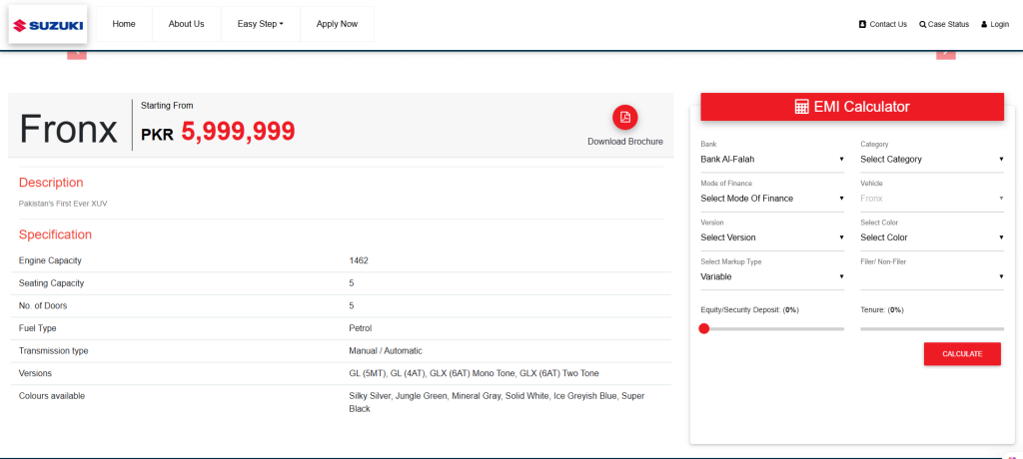Click the PDF Download Brochure icon

point(625,117)
